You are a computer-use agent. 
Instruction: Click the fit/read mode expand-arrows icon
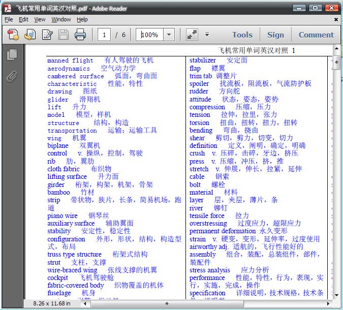(x=192, y=35)
